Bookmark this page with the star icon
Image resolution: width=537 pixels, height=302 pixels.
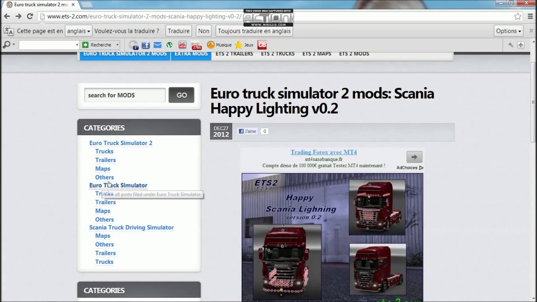(518, 16)
